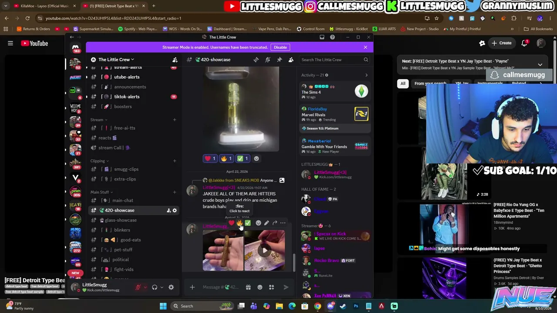Open the Discord inbox icon in title bar
The image size is (557, 313).
click(x=322, y=37)
